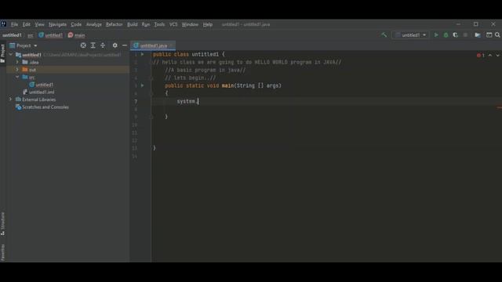
Task: Open Project panel gear options
Action: pos(115,45)
